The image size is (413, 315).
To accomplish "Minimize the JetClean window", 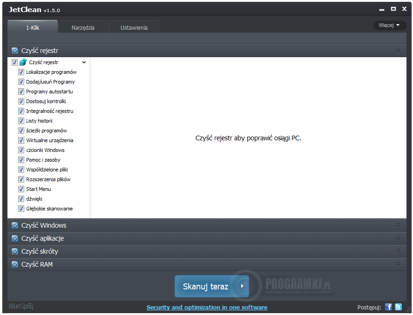I will (382, 9).
